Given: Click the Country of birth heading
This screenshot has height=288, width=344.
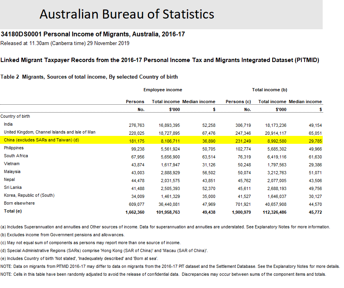Looking at the screenshot, I should 15,117.
